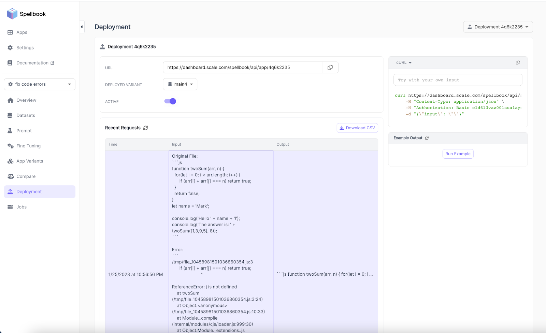546x333 pixels.
Task: Click the Overview home icon
Action: pos(10,100)
